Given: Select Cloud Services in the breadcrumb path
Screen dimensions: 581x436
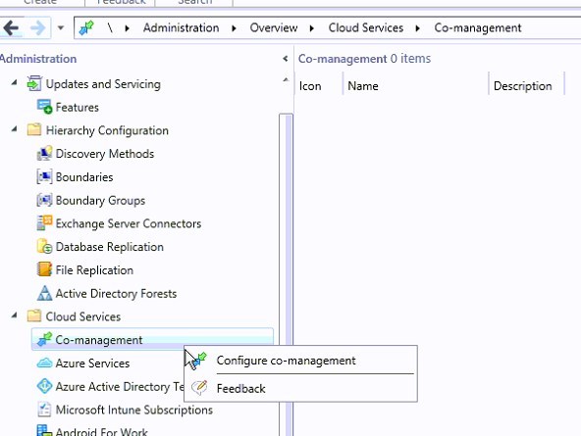Looking at the screenshot, I should pos(366,27).
